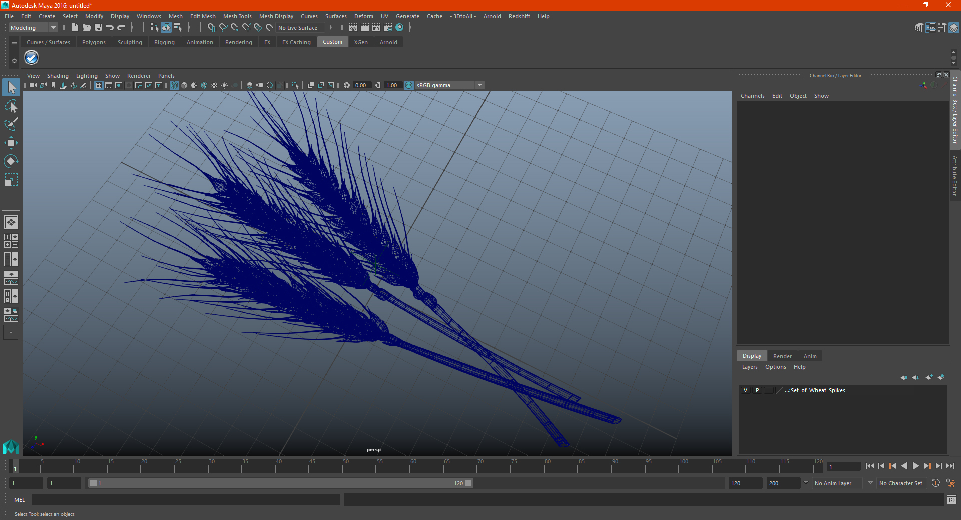Click the No Live Surface field

pyautogui.click(x=301, y=28)
